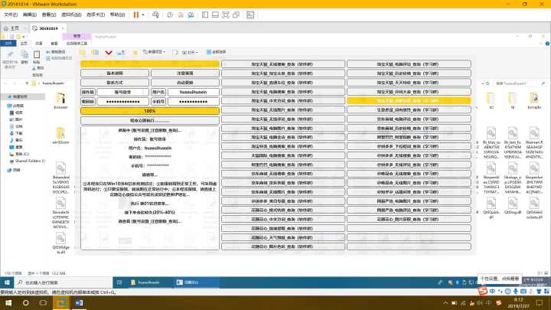This screenshot has height=310, width=551.
Task: Click the 100% yellow progress bar
Action: pyautogui.click(x=150, y=111)
